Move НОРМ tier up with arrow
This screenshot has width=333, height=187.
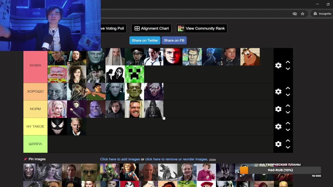click(x=288, y=106)
